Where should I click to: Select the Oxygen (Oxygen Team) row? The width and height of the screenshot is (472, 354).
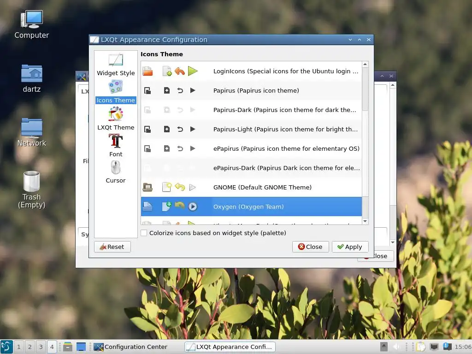coord(251,206)
